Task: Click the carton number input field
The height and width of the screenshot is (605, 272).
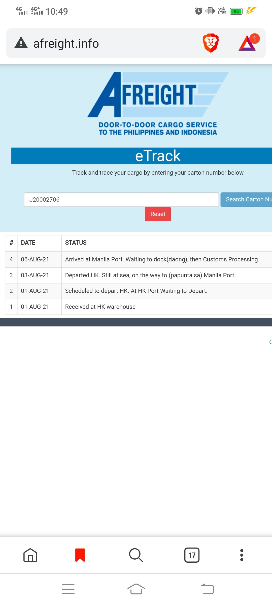Action: [121, 200]
